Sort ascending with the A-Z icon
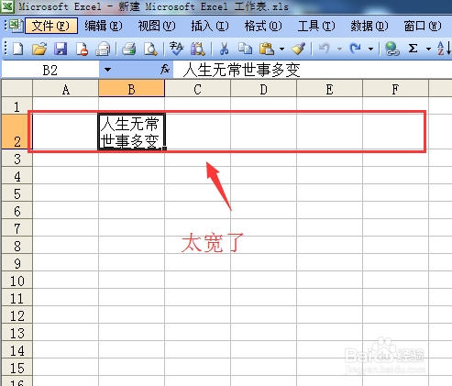This screenshot has width=452, height=386. pyautogui.click(x=444, y=49)
